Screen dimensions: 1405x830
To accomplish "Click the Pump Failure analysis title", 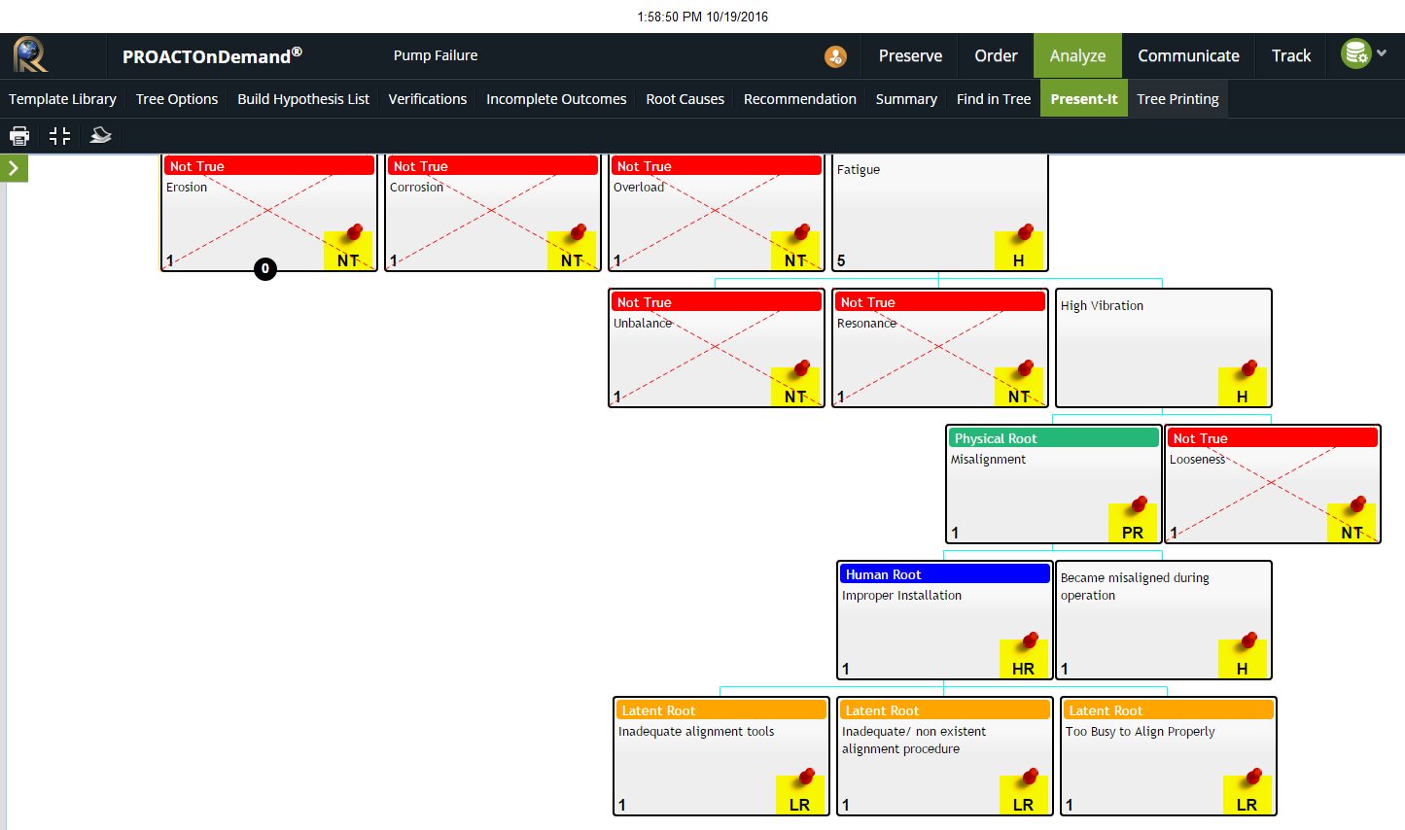I will click(436, 55).
